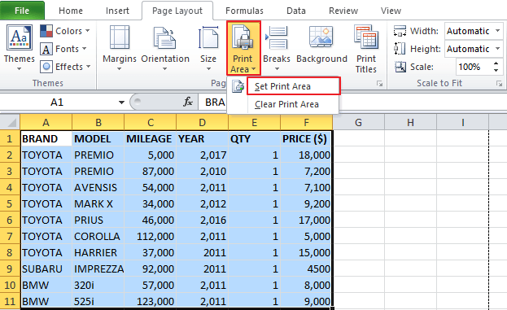
Task: Click the 18,000 price cell
Action: click(x=306, y=155)
